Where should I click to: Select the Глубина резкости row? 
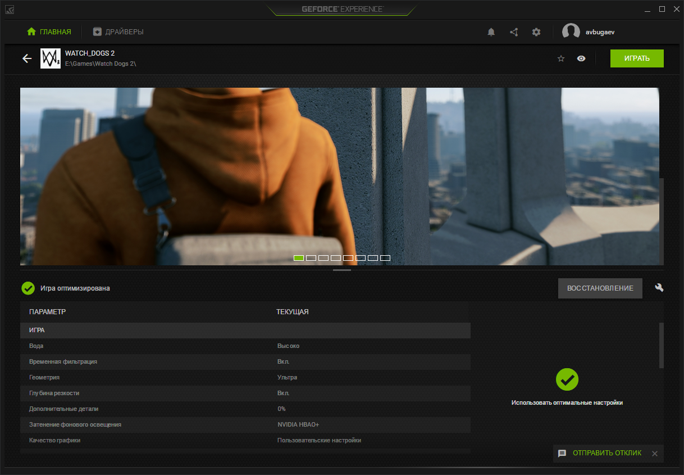coord(245,393)
